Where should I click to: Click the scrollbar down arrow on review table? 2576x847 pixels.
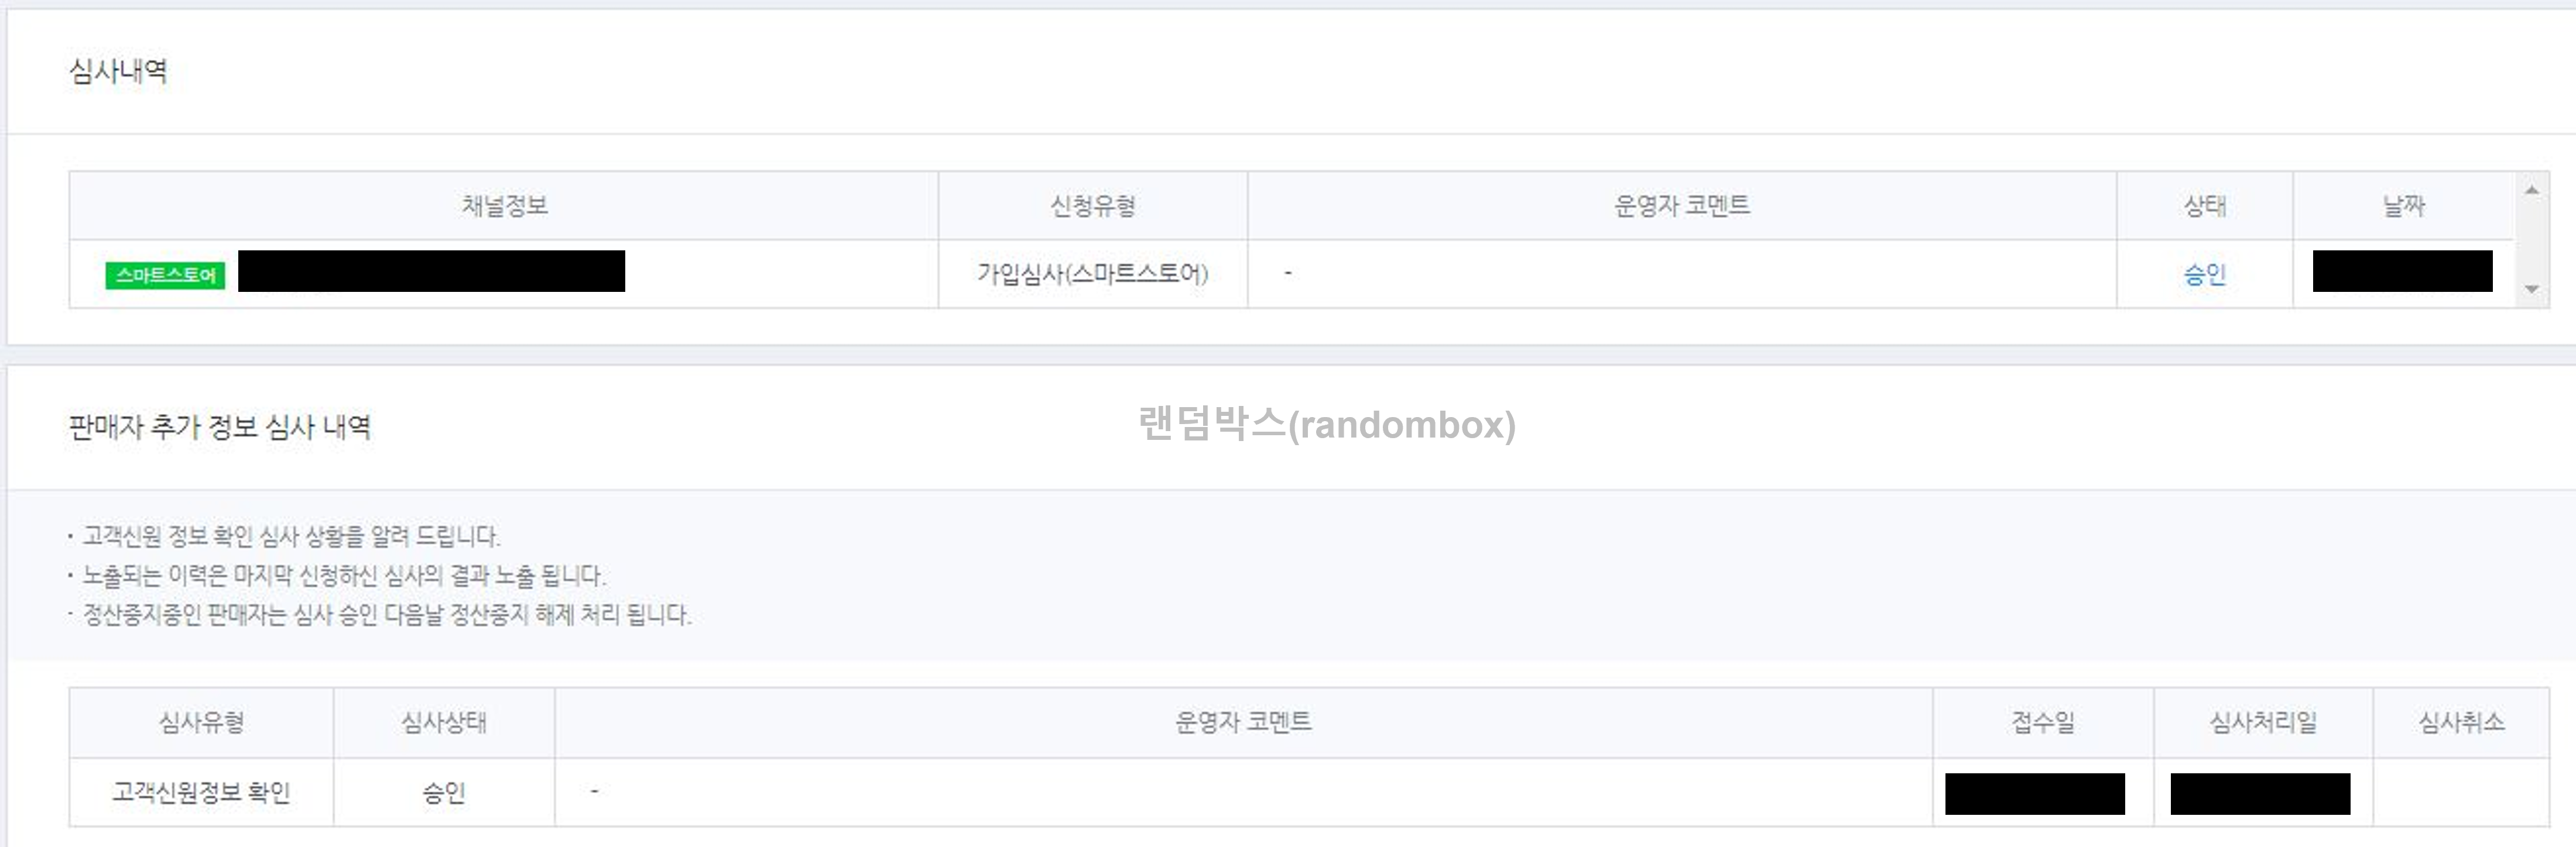pos(2530,288)
